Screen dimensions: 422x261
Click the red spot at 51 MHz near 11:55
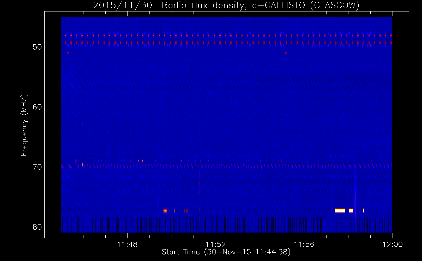click(286, 52)
